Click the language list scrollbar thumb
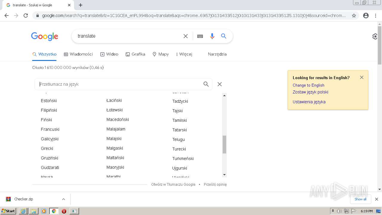 [224, 145]
